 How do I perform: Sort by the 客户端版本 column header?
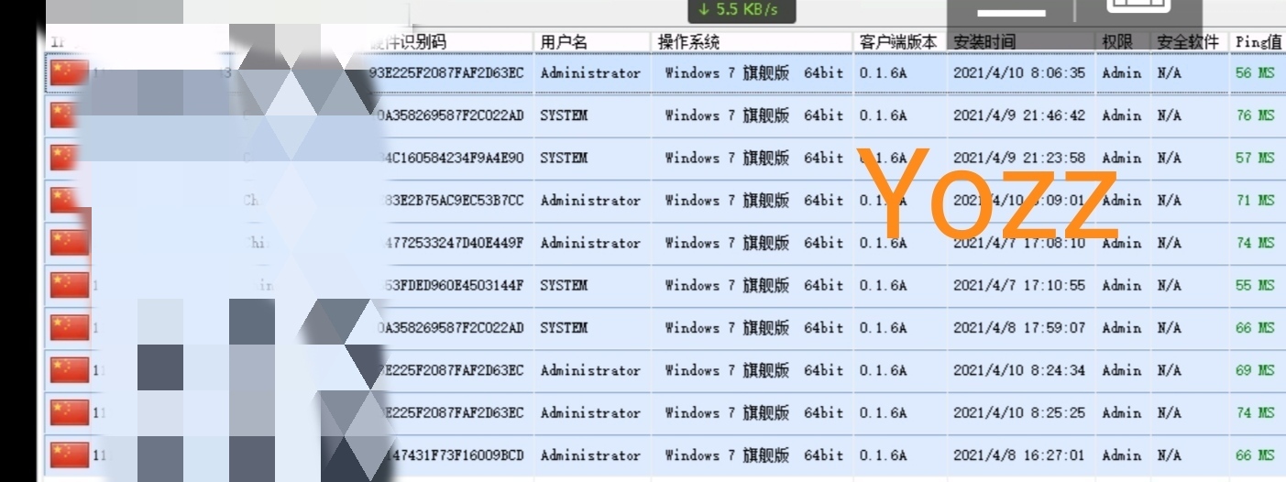click(899, 42)
